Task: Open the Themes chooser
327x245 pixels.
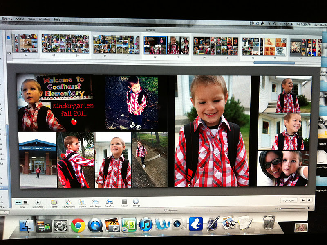Action: pyautogui.click(x=54, y=202)
